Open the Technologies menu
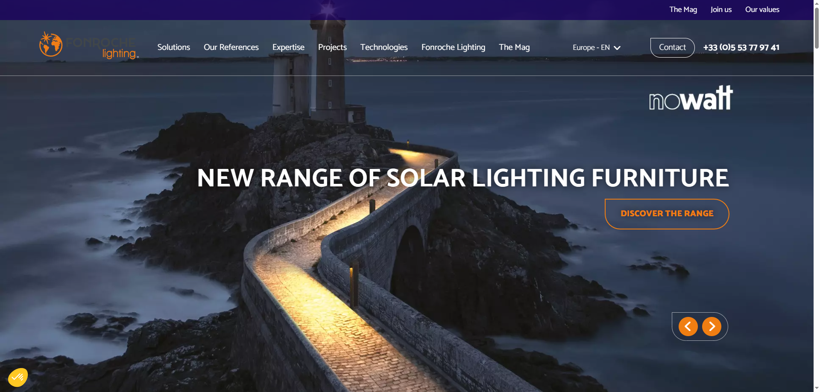This screenshot has height=392, width=820. (x=384, y=47)
